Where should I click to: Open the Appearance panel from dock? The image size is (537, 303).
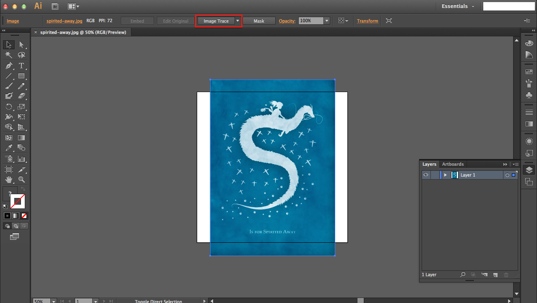(529, 141)
